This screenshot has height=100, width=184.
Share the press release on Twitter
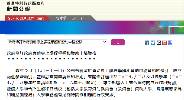pyautogui.click(x=153, y=43)
